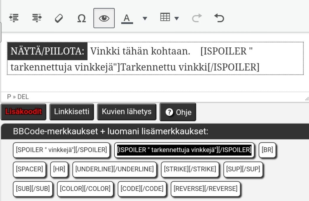309x201 pixels.
Task: Open the Linkkisetti tab
Action: pos(72,112)
